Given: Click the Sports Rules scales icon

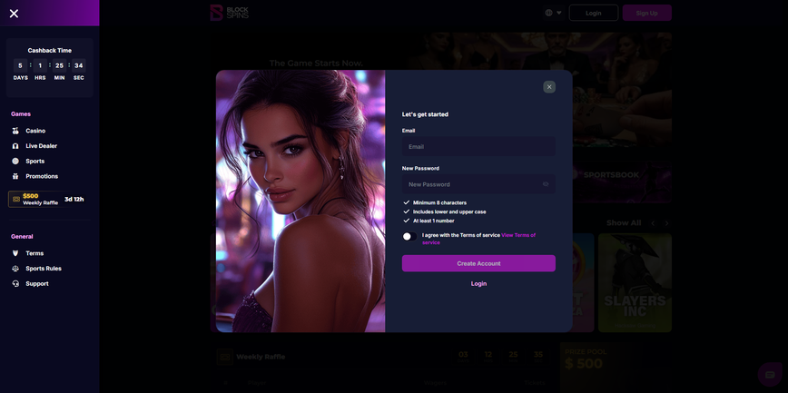Looking at the screenshot, I should (x=15, y=269).
